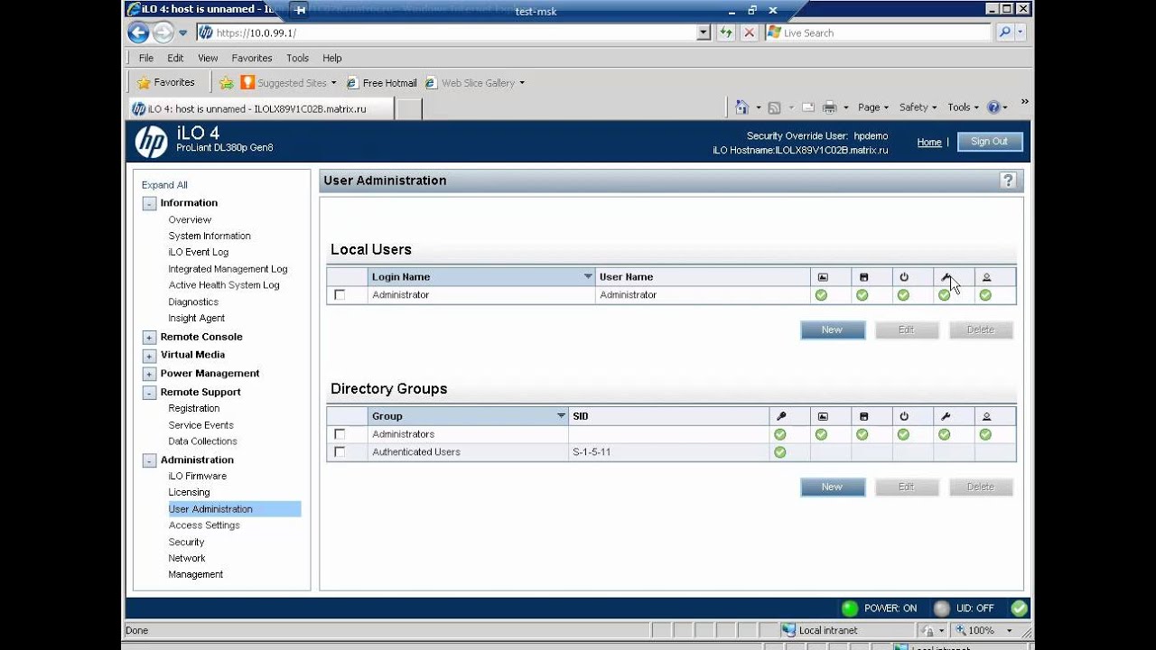Open the View menu
This screenshot has width=1156, height=650.
tap(208, 58)
